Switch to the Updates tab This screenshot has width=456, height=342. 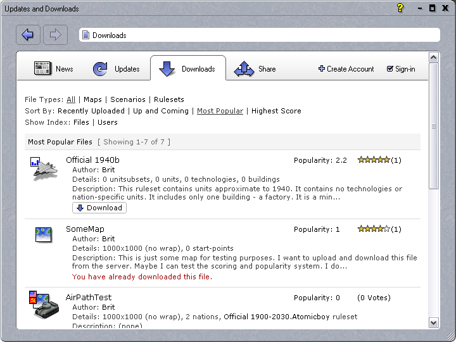point(117,69)
